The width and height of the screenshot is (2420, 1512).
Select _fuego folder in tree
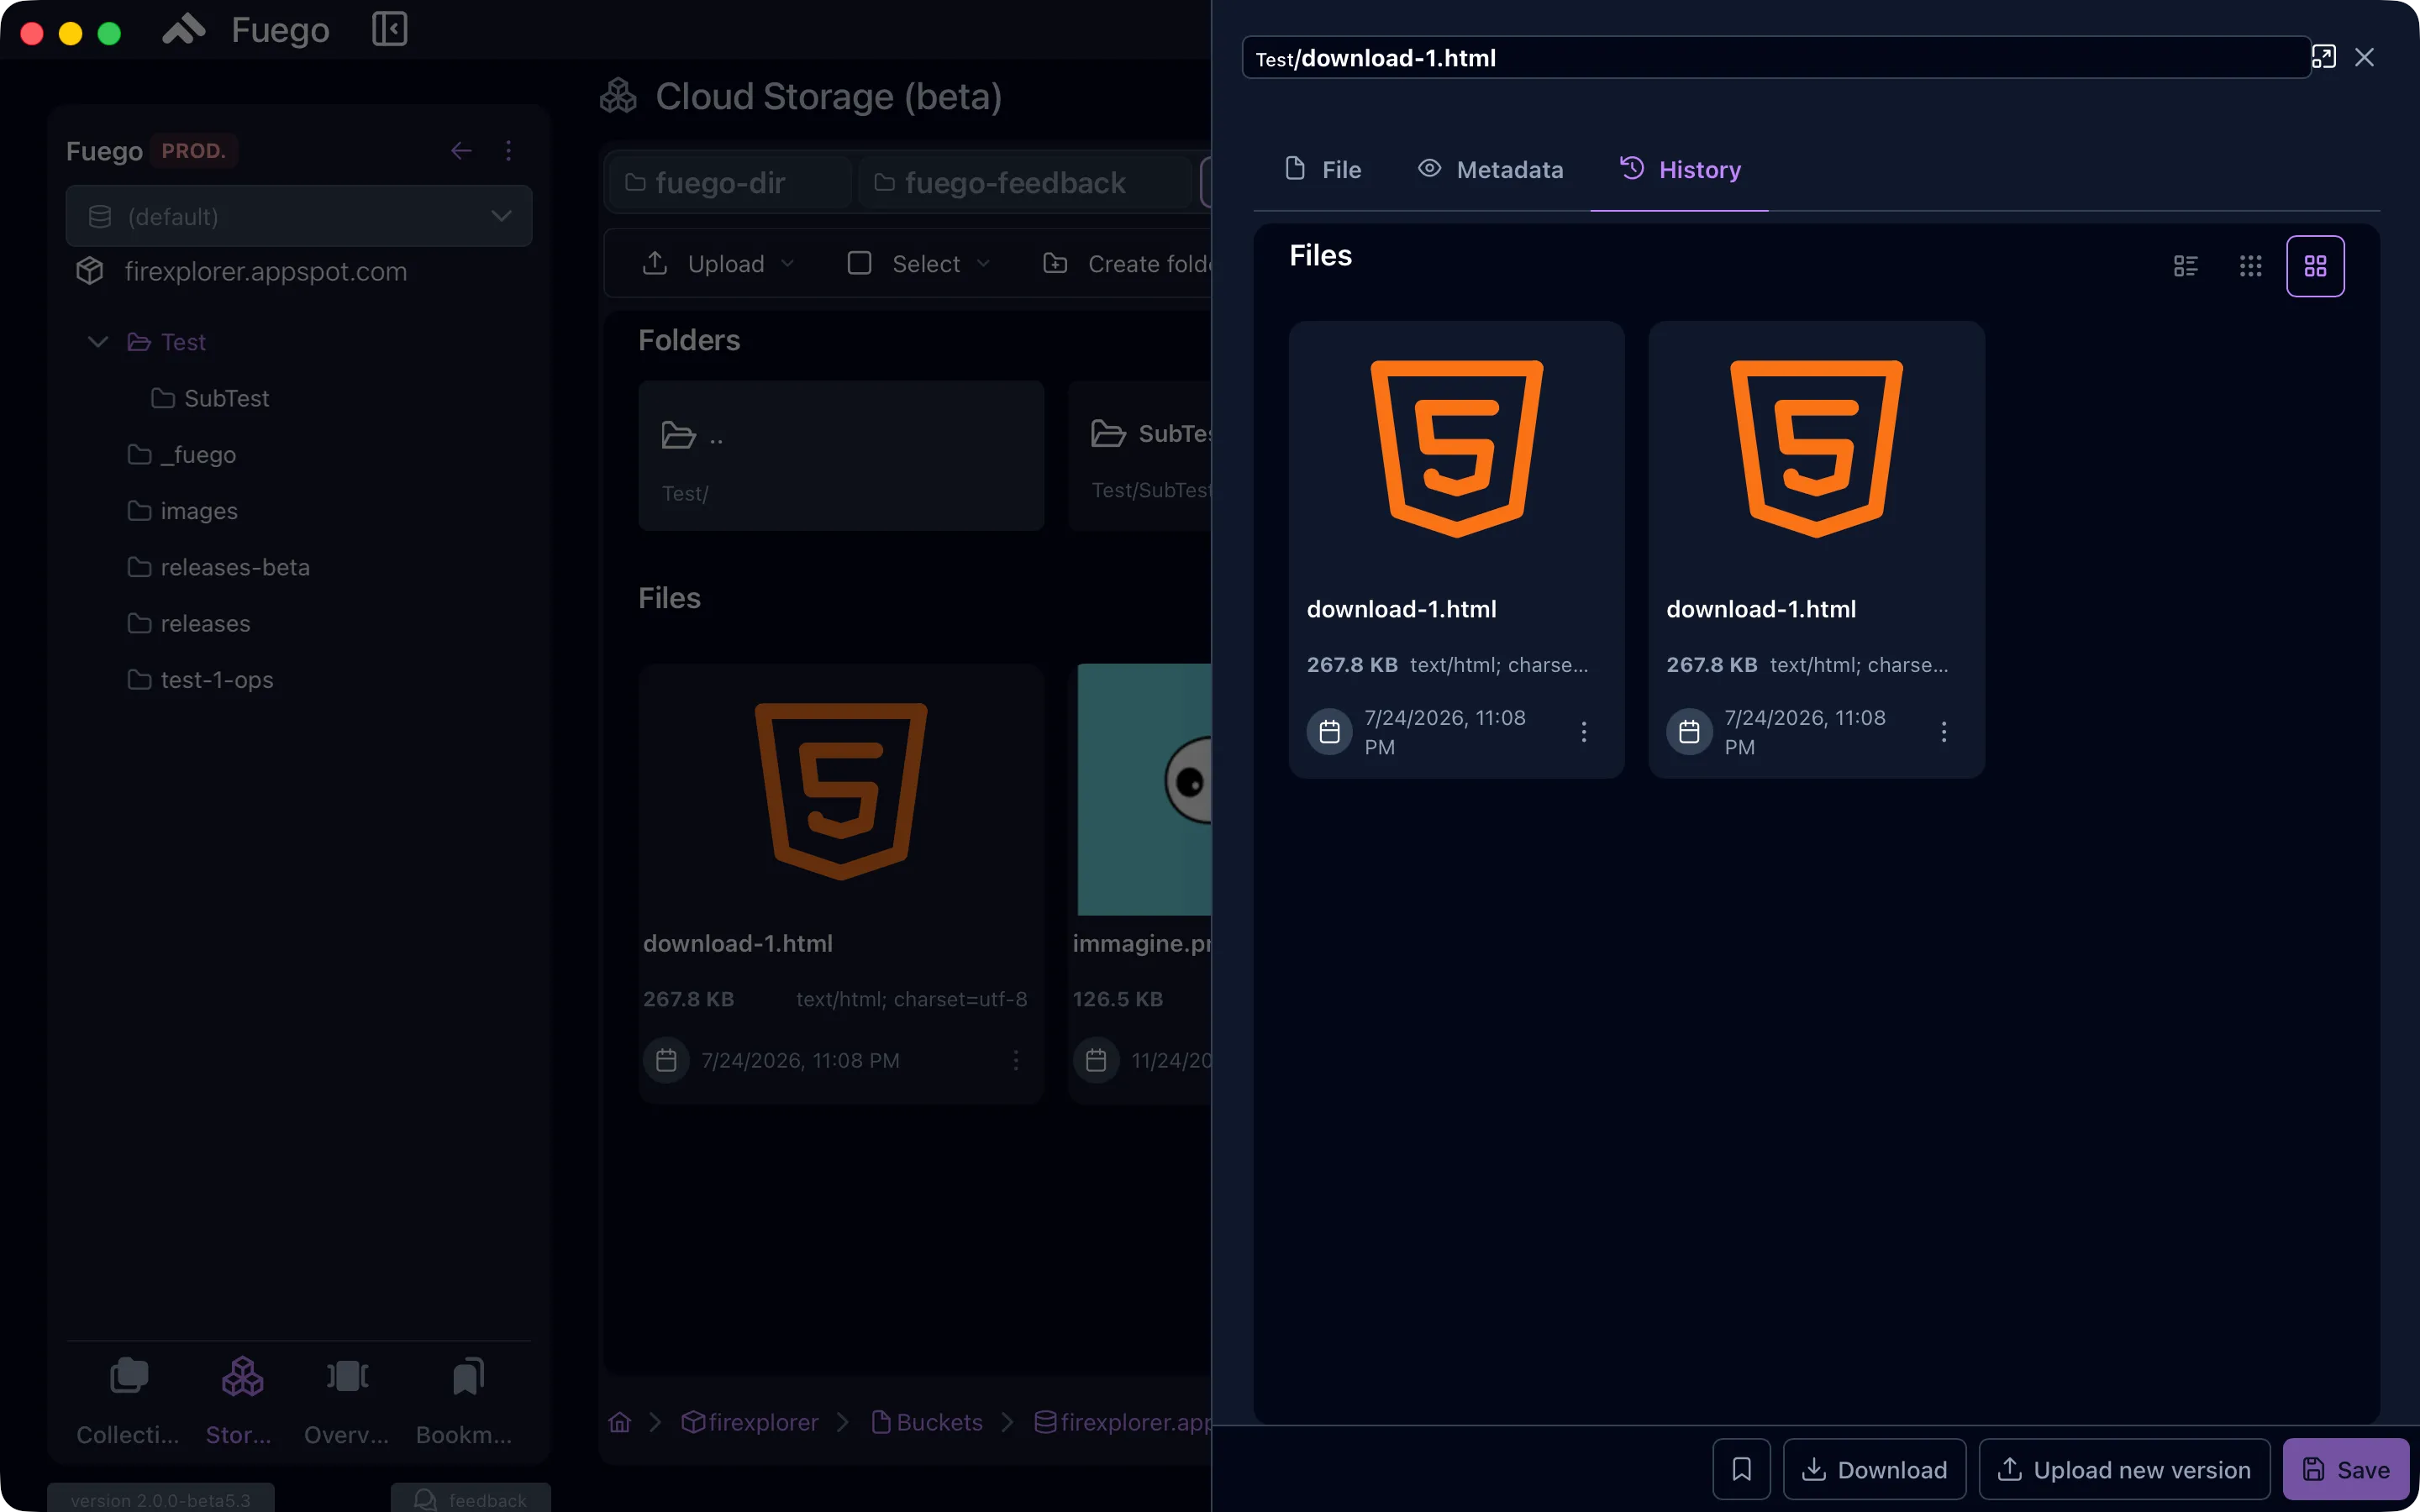click(182, 454)
